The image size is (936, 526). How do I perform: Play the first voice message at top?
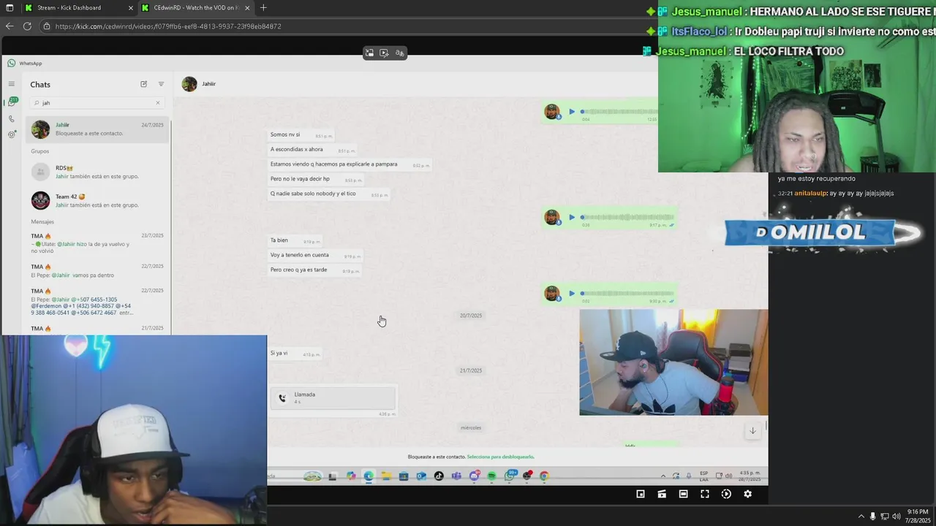(572, 112)
